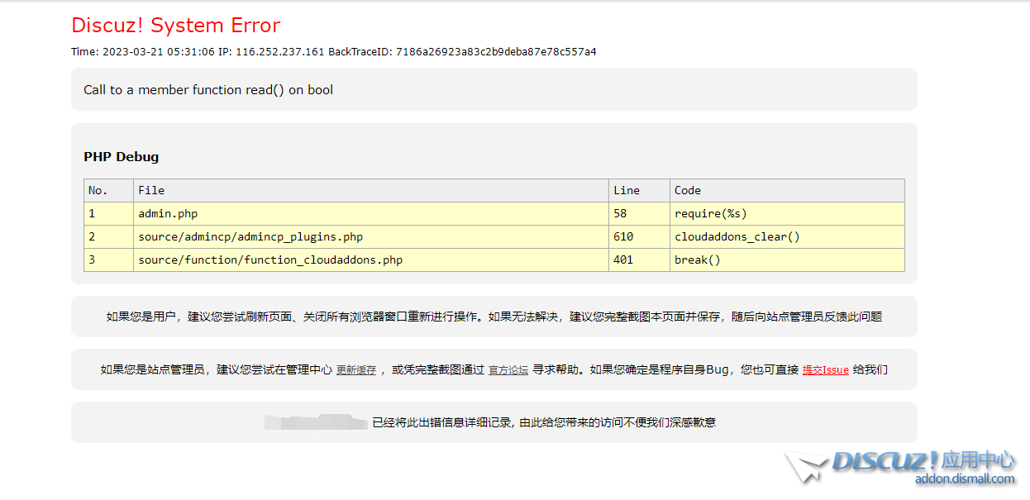Click the cloudaddons_clear() code cell
The height and width of the screenshot is (500, 1030).
[737, 237]
